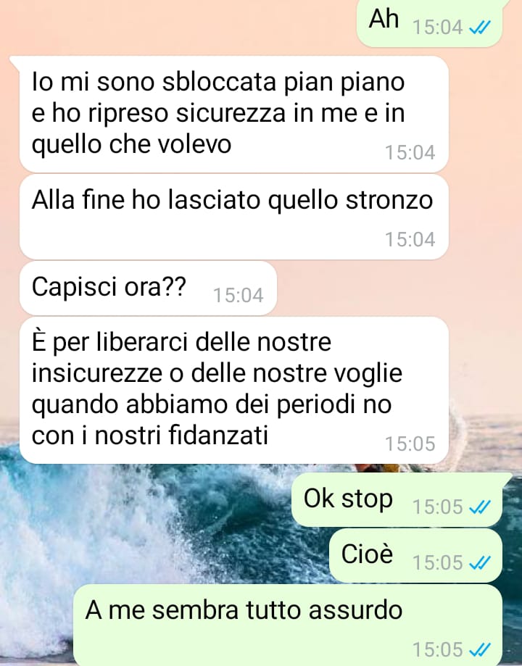Tap the checkmarks under "A me sembra tutto assurdo"
The width and height of the screenshot is (522, 666).
[x=479, y=649]
